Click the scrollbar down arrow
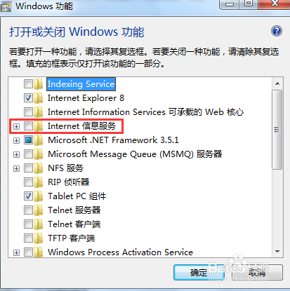This screenshot has width=290, height=291. coord(277,252)
